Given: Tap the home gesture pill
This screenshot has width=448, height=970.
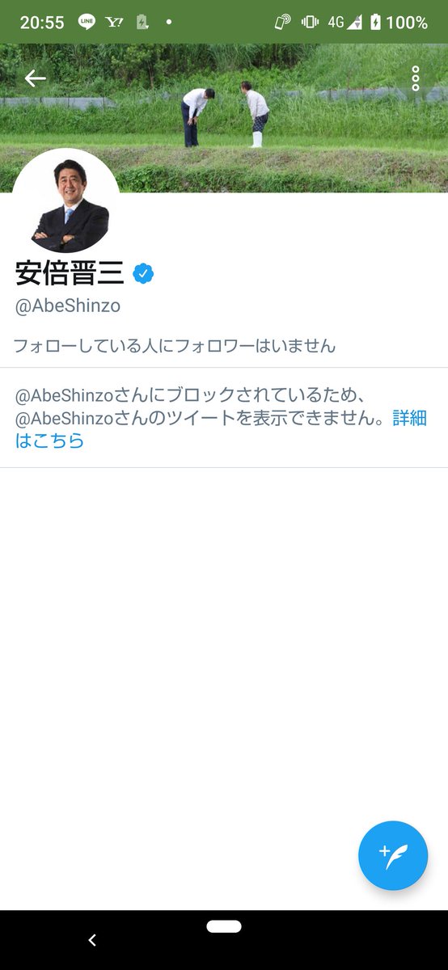Looking at the screenshot, I should [224, 926].
